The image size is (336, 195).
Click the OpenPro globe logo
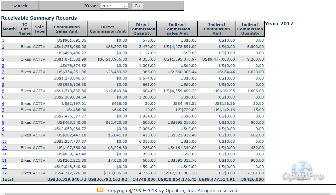tap(302, 171)
